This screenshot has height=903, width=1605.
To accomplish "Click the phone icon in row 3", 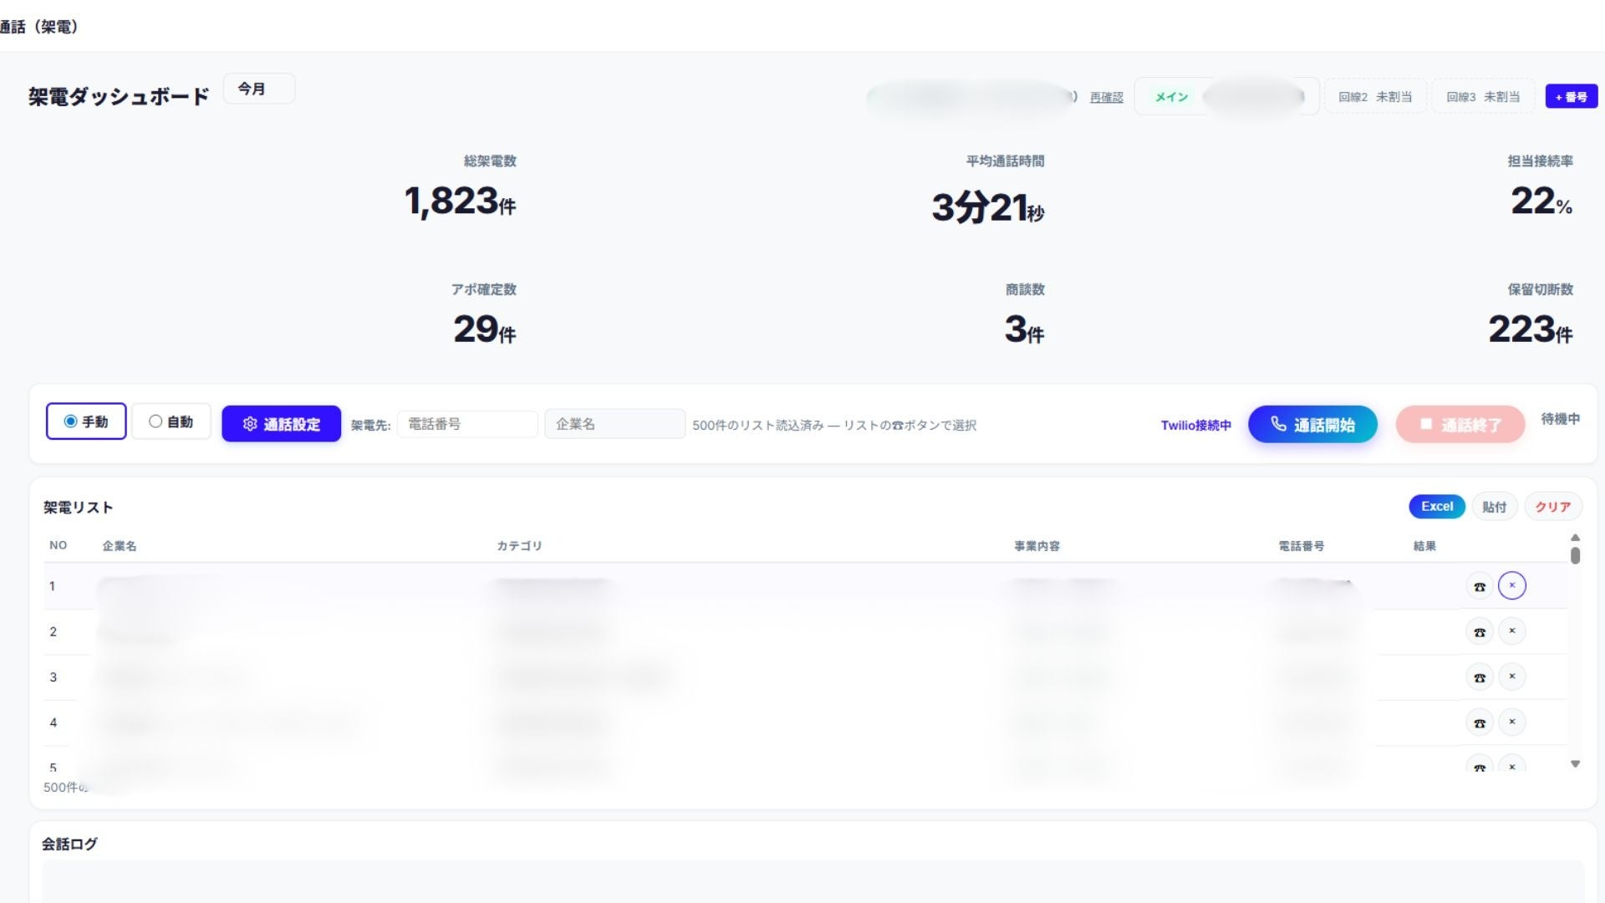I will (x=1479, y=677).
